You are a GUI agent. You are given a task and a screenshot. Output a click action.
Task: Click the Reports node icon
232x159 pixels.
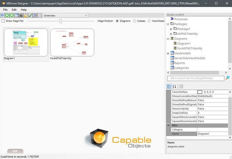click(172, 63)
